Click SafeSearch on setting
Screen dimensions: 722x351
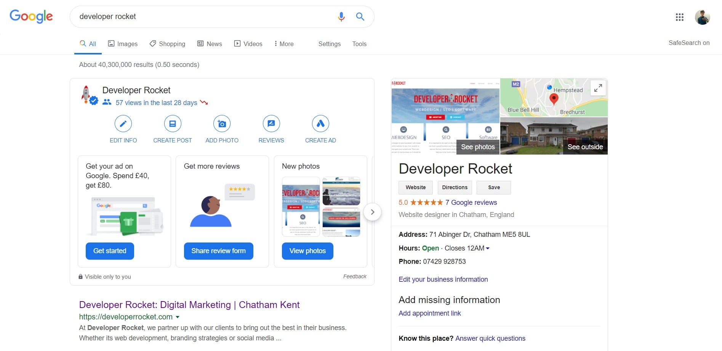(689, 43)
